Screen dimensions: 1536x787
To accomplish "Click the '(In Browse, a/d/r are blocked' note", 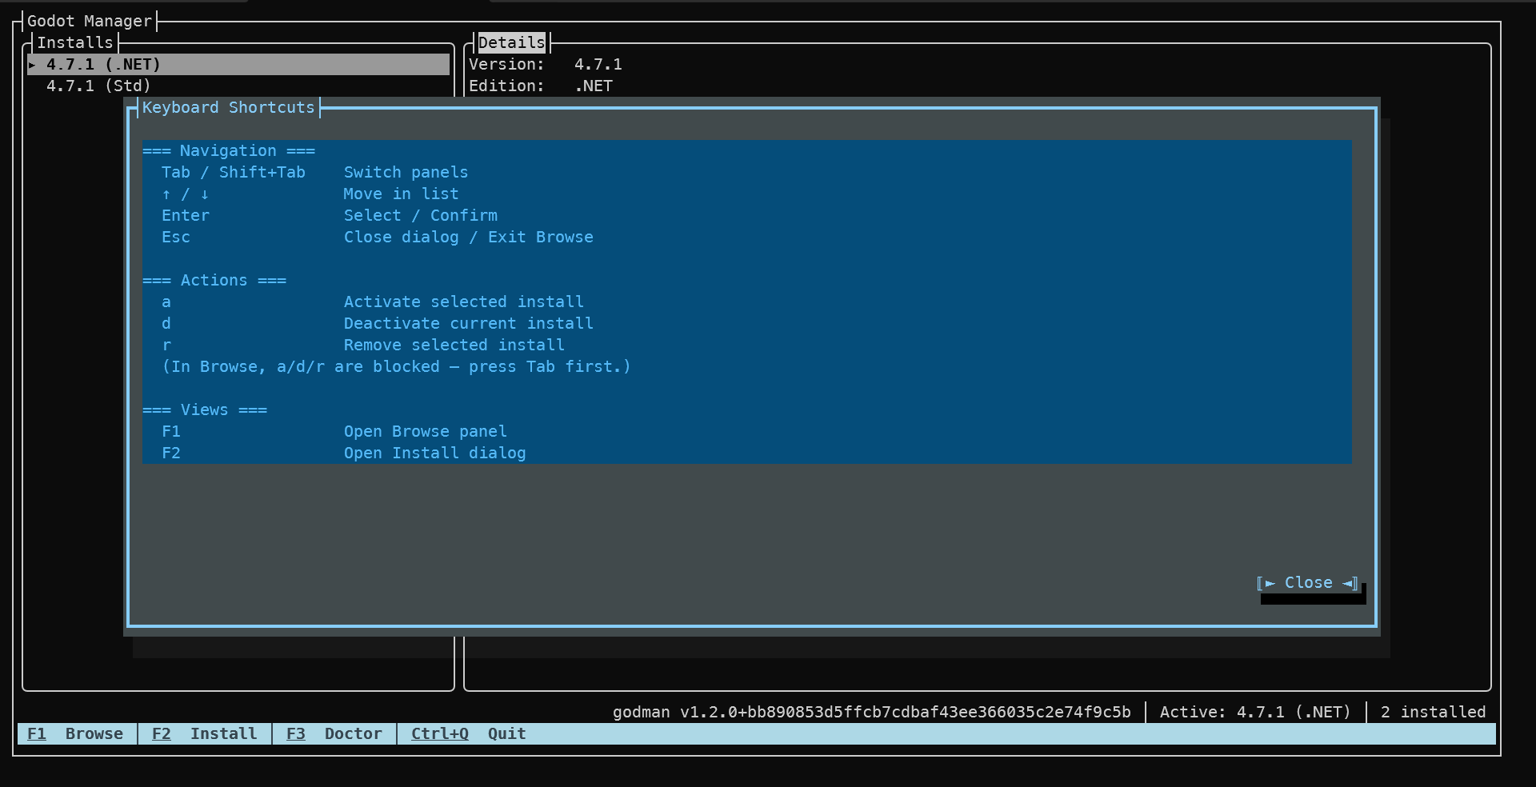I will 396,367.
